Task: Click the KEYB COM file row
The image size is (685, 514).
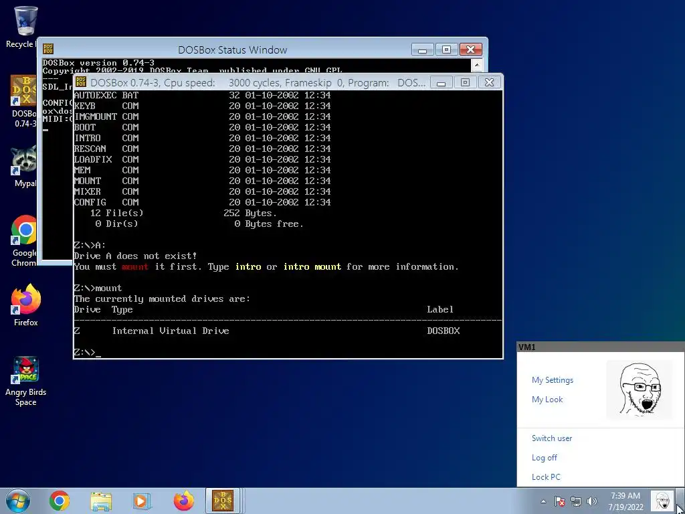Action: [x=202, y=106]
